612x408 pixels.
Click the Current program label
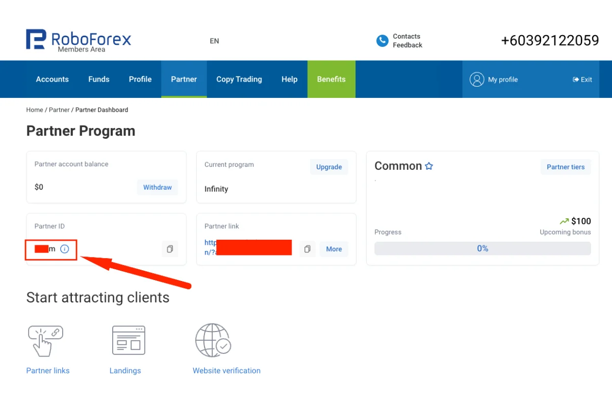pos(229,165)
